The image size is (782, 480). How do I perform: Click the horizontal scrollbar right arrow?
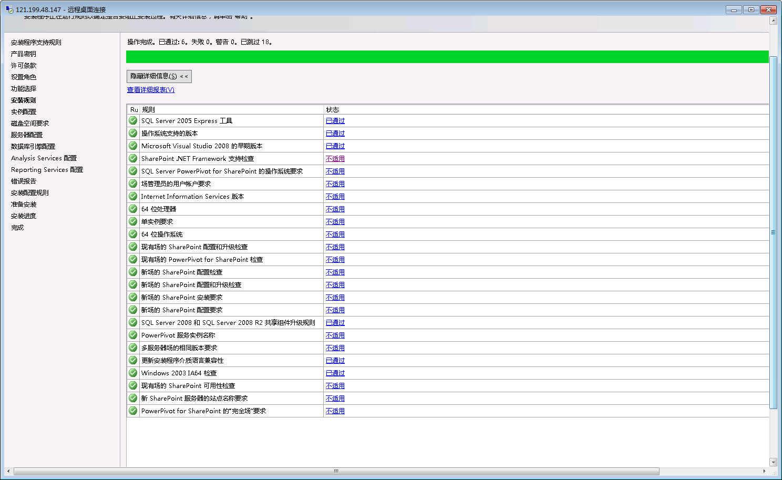764,471
